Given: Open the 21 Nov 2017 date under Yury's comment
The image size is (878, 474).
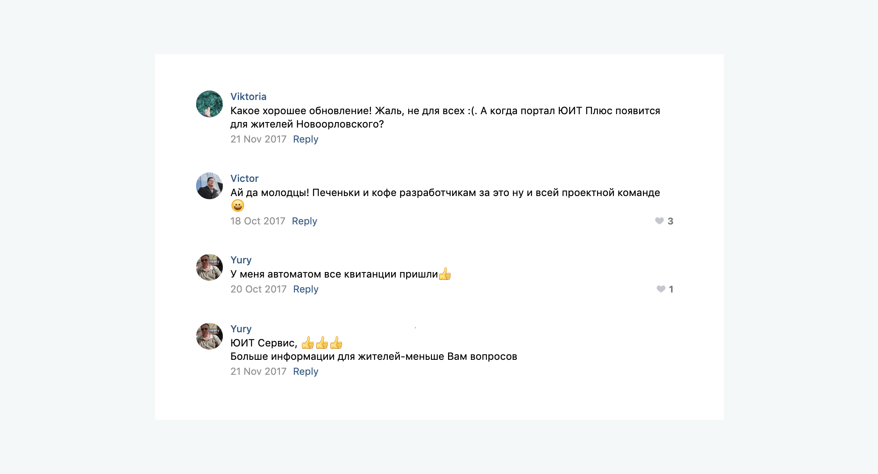Looking at the screenshot, I should point(258,371).
